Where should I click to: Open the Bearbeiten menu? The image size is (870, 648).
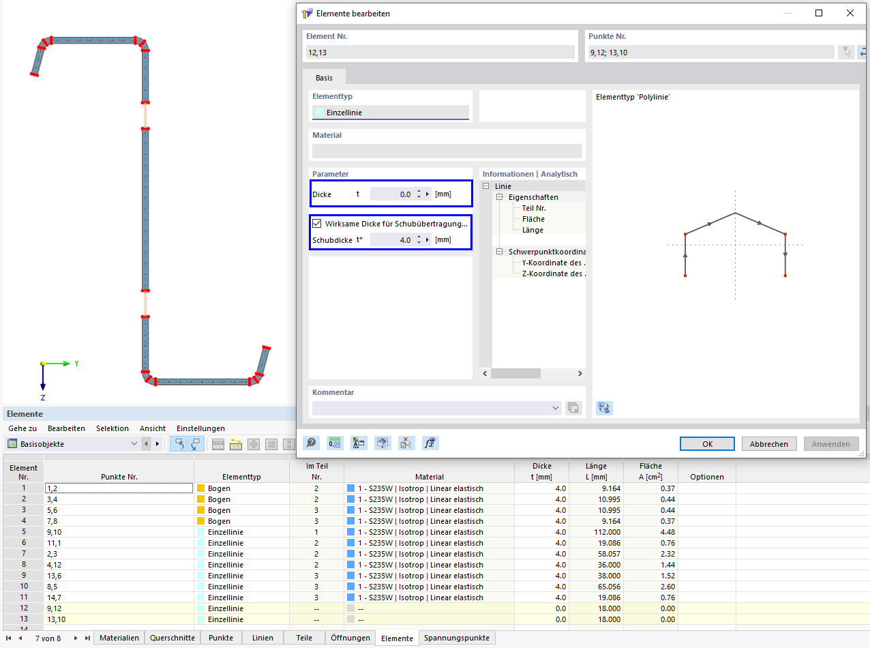66,428
